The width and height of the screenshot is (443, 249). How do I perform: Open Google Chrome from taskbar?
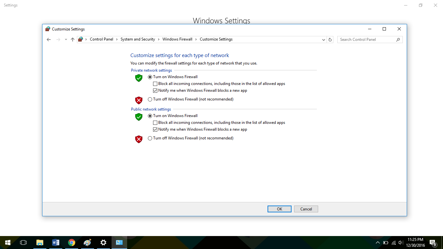(71, 243)
